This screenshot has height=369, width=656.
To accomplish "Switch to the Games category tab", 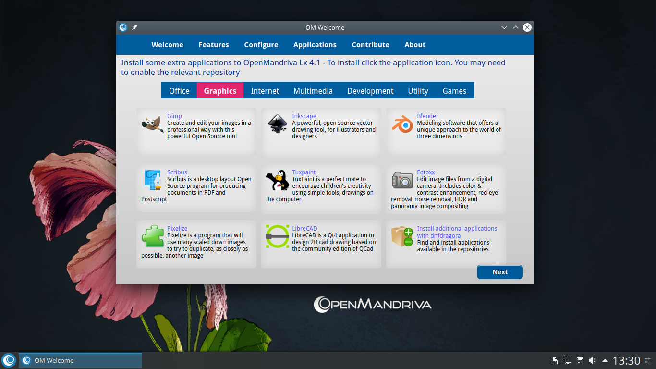I will tap(454, 91).
